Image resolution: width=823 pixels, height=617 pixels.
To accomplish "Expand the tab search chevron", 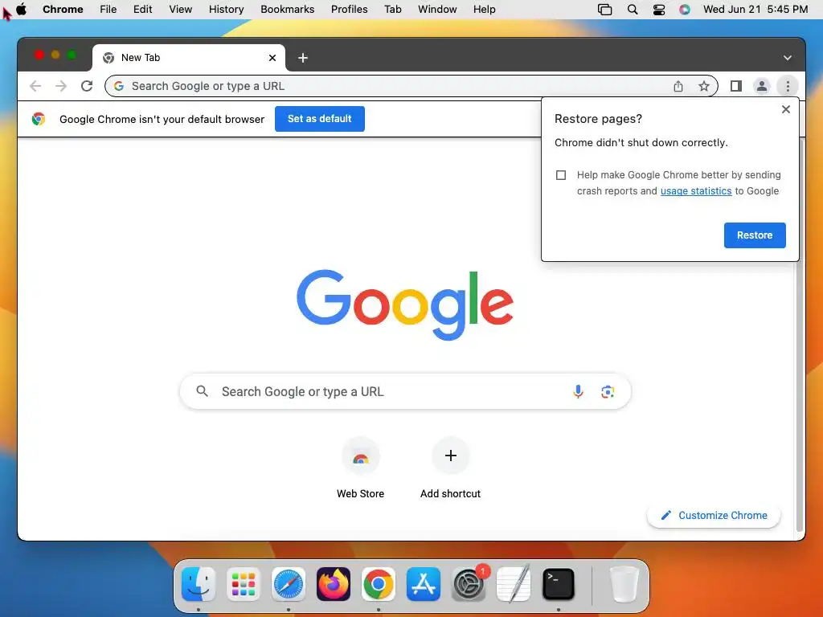I will coord(788,58).
